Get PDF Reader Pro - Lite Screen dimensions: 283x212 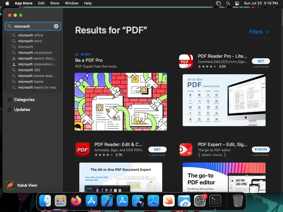pyautogui.click(x=261, y=61)
